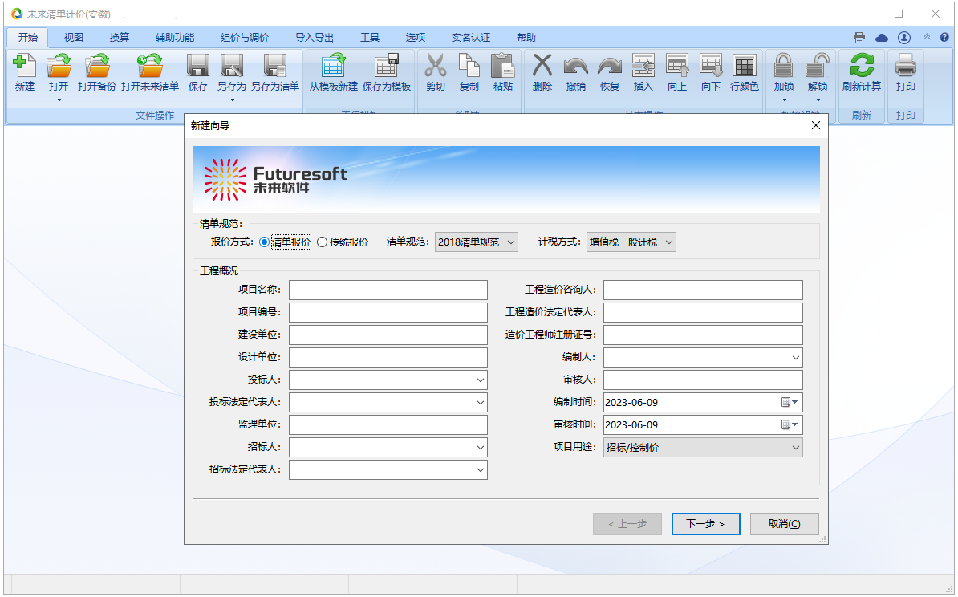The width and height of the screenshot is (958, 597).
Task: Open the user account icon at top right
Action: coord(904,37)
